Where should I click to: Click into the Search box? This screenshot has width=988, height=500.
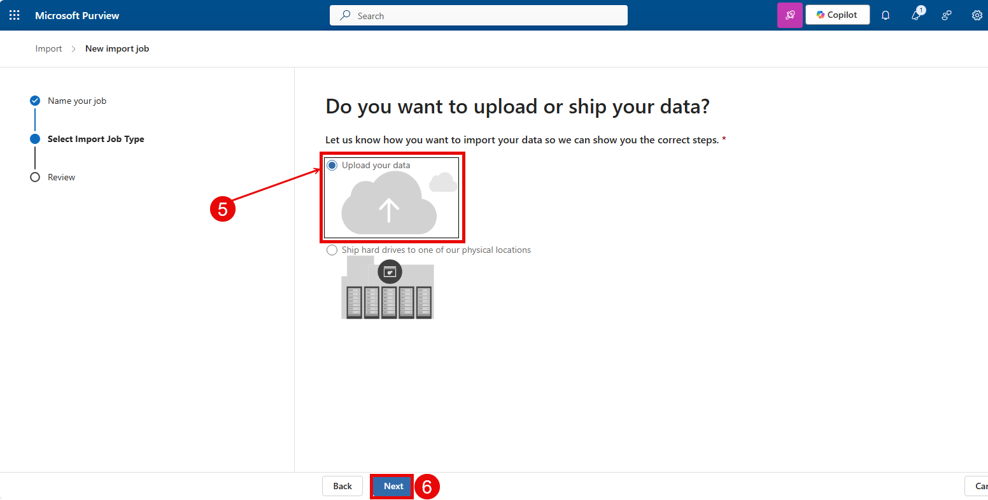pos(478,16)
